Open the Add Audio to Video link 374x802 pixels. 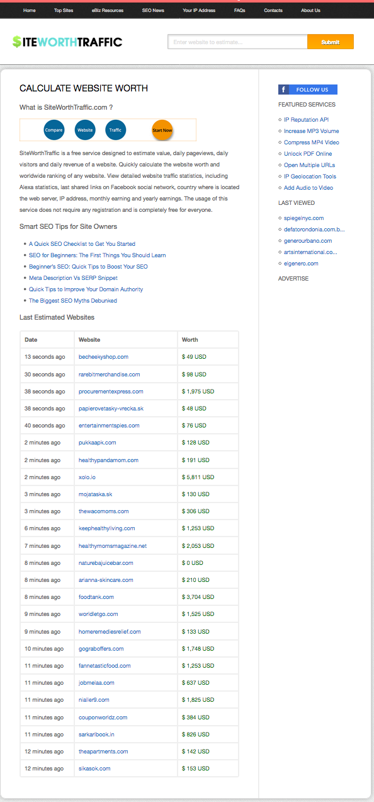tap(309, 188)
